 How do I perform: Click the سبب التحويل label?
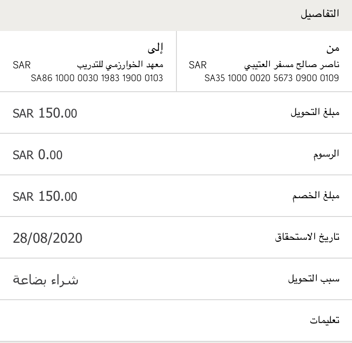(314, 279)
